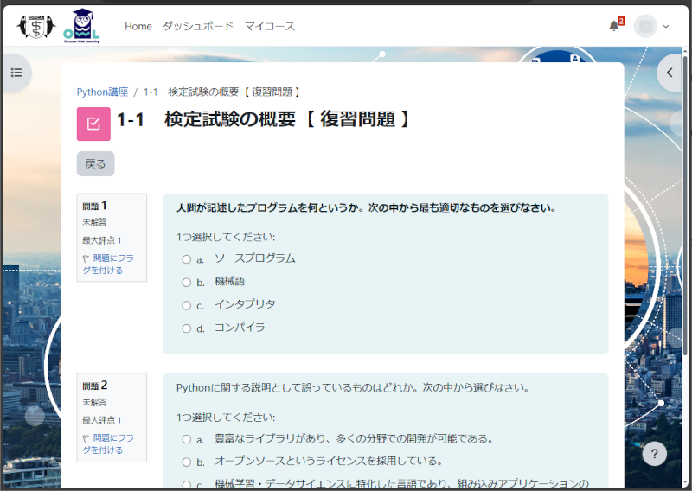Open the Python講座 breadcrumb link
Image resolution: width=692 pixels, height=491 pixels.
click(102, 92)
